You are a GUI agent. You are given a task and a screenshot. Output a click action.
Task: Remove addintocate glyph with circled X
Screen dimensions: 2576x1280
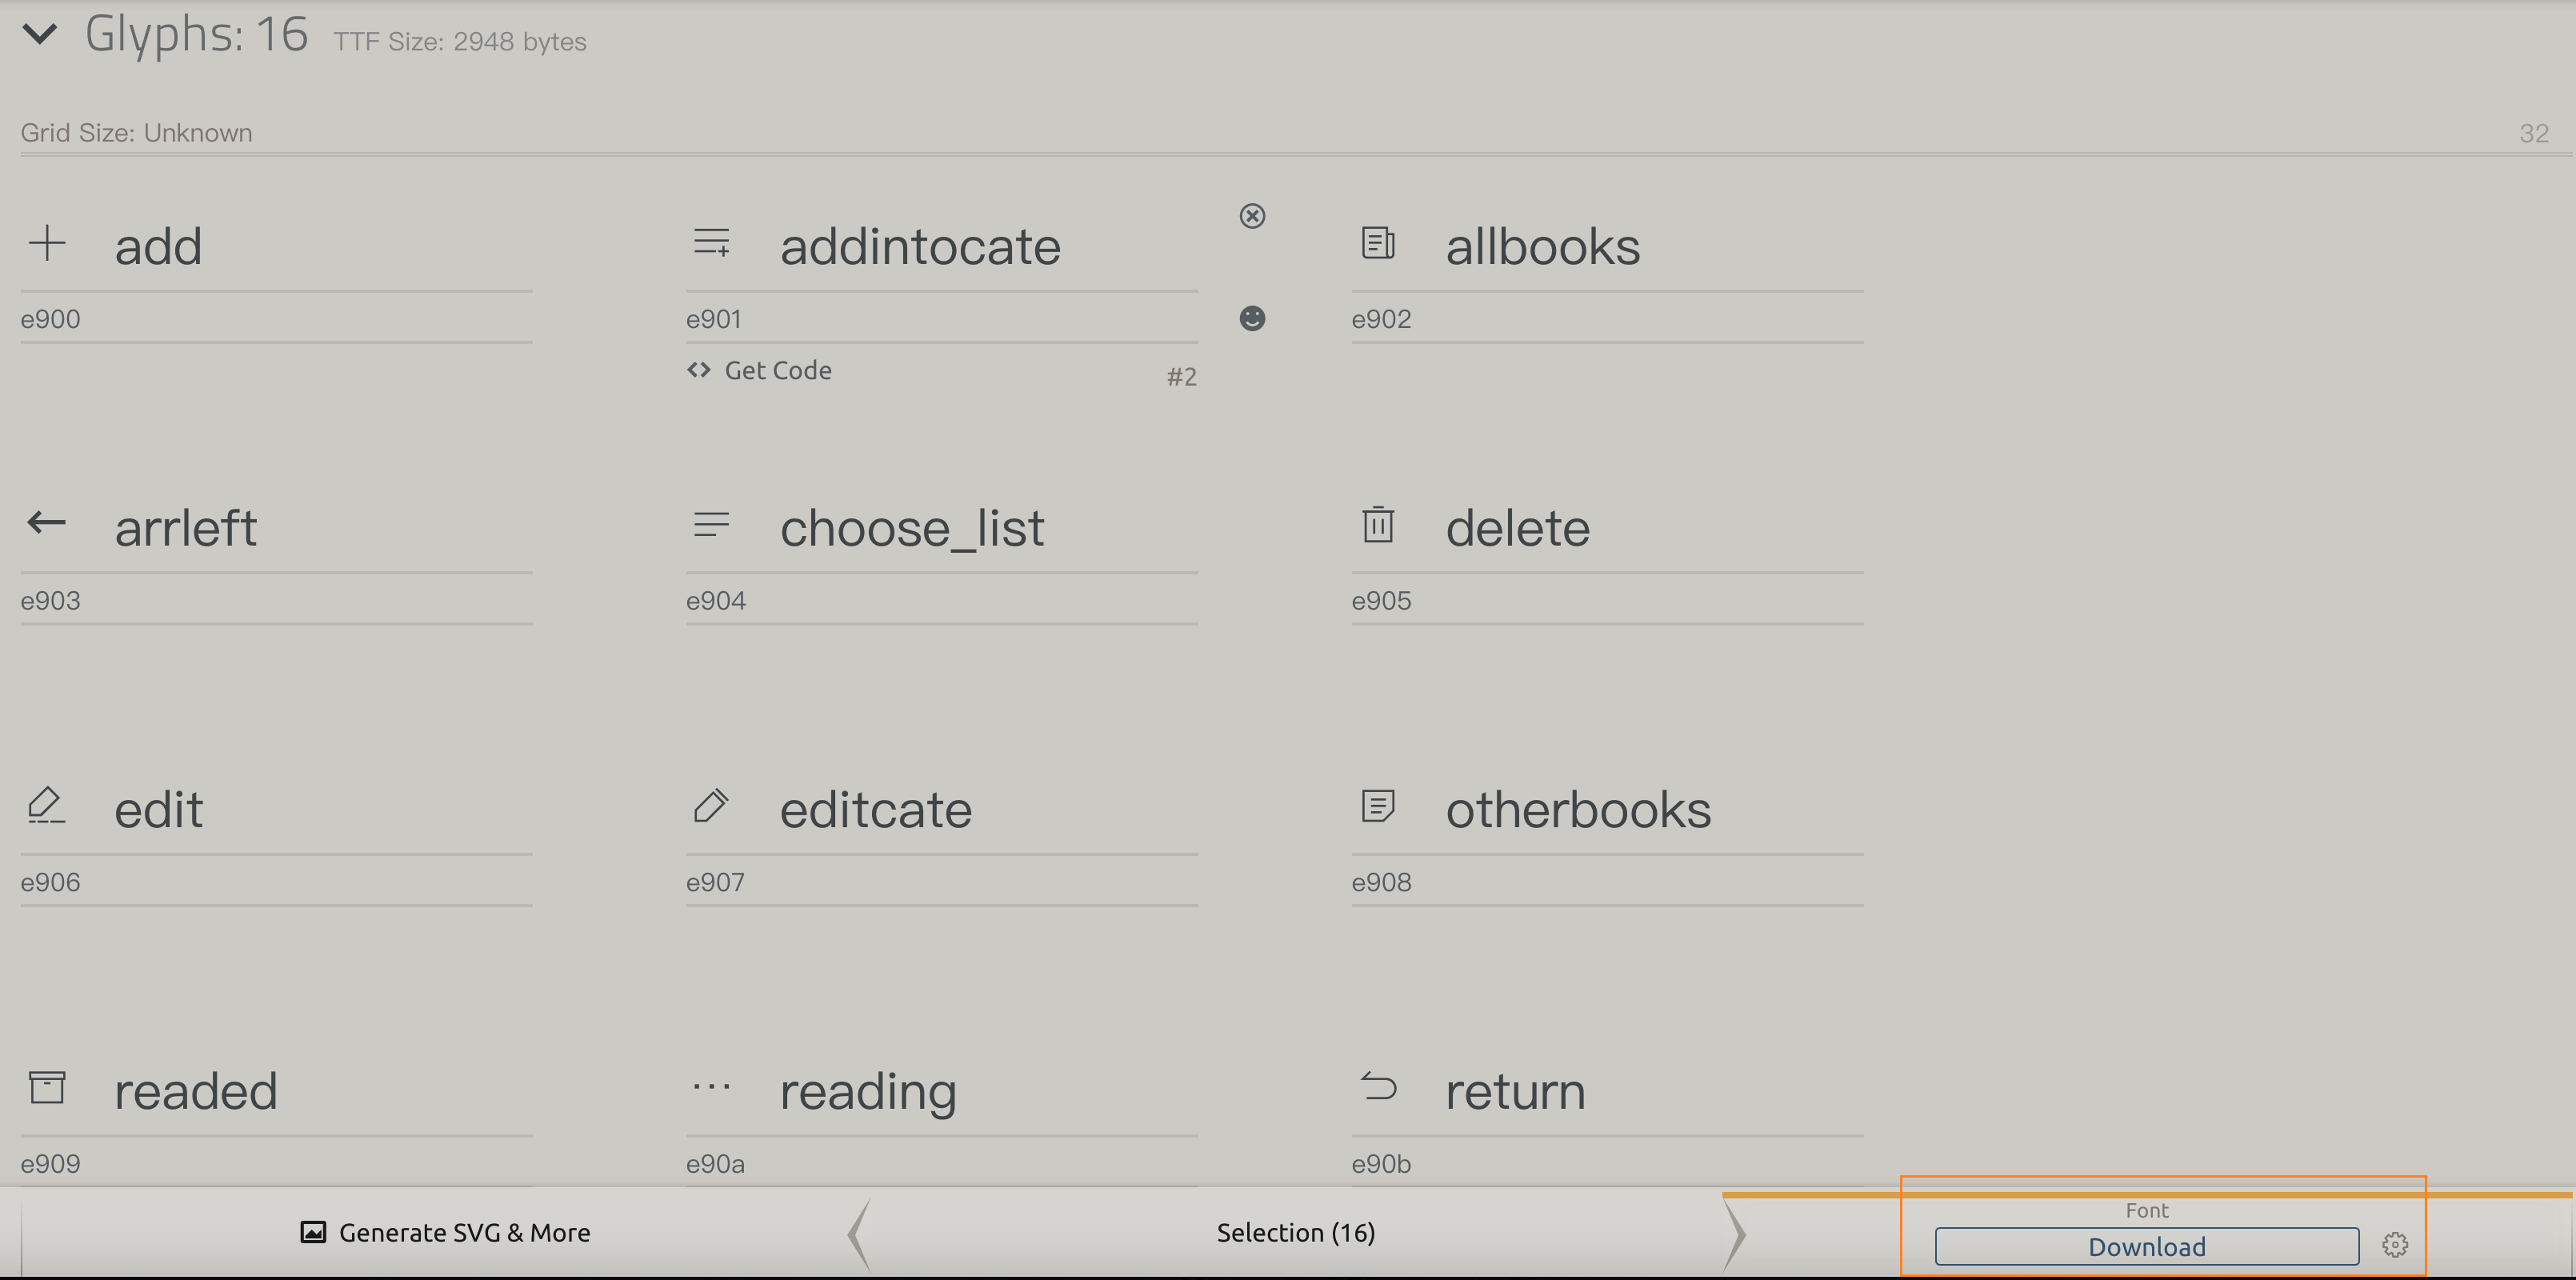coord(1252,216)
